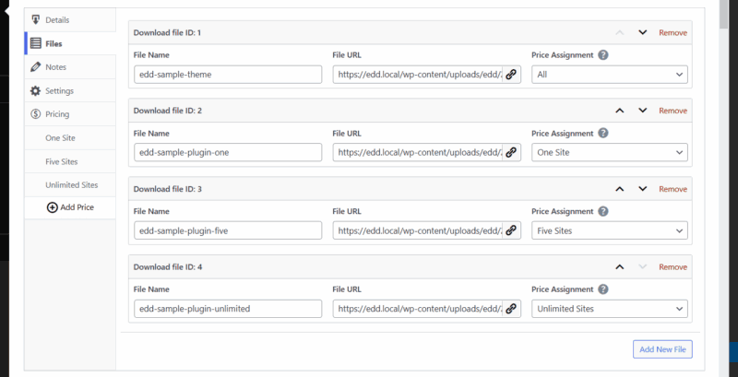Open Price Assignment dropdown showing One Site
The width and height of the screenshot is (738, 377).
(x=610, y=152)
